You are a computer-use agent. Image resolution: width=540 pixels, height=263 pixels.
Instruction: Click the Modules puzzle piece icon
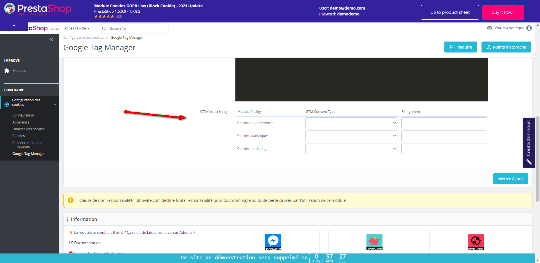[7, 71]
